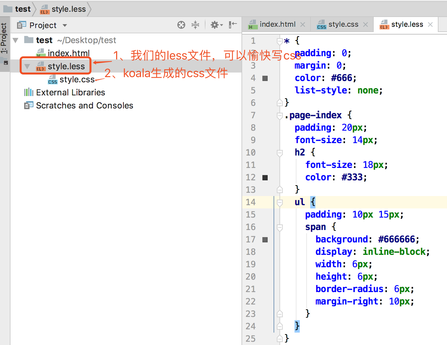
Task: Close the style.less editor tab
Action: pyautogui.click(x=430, y=25)
